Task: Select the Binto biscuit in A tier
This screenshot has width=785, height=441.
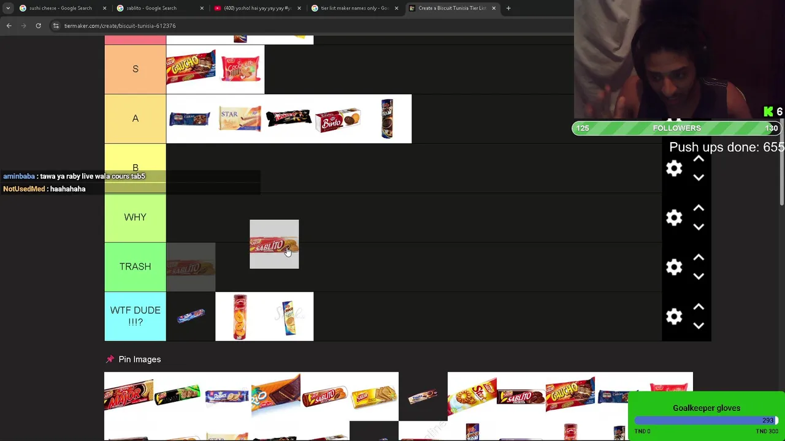Action: point(338,119)
